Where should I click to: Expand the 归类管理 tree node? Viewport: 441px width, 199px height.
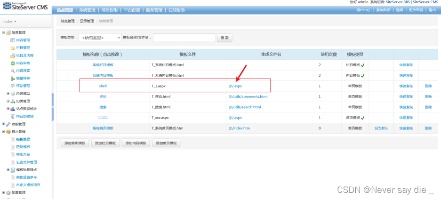[8, 101]
